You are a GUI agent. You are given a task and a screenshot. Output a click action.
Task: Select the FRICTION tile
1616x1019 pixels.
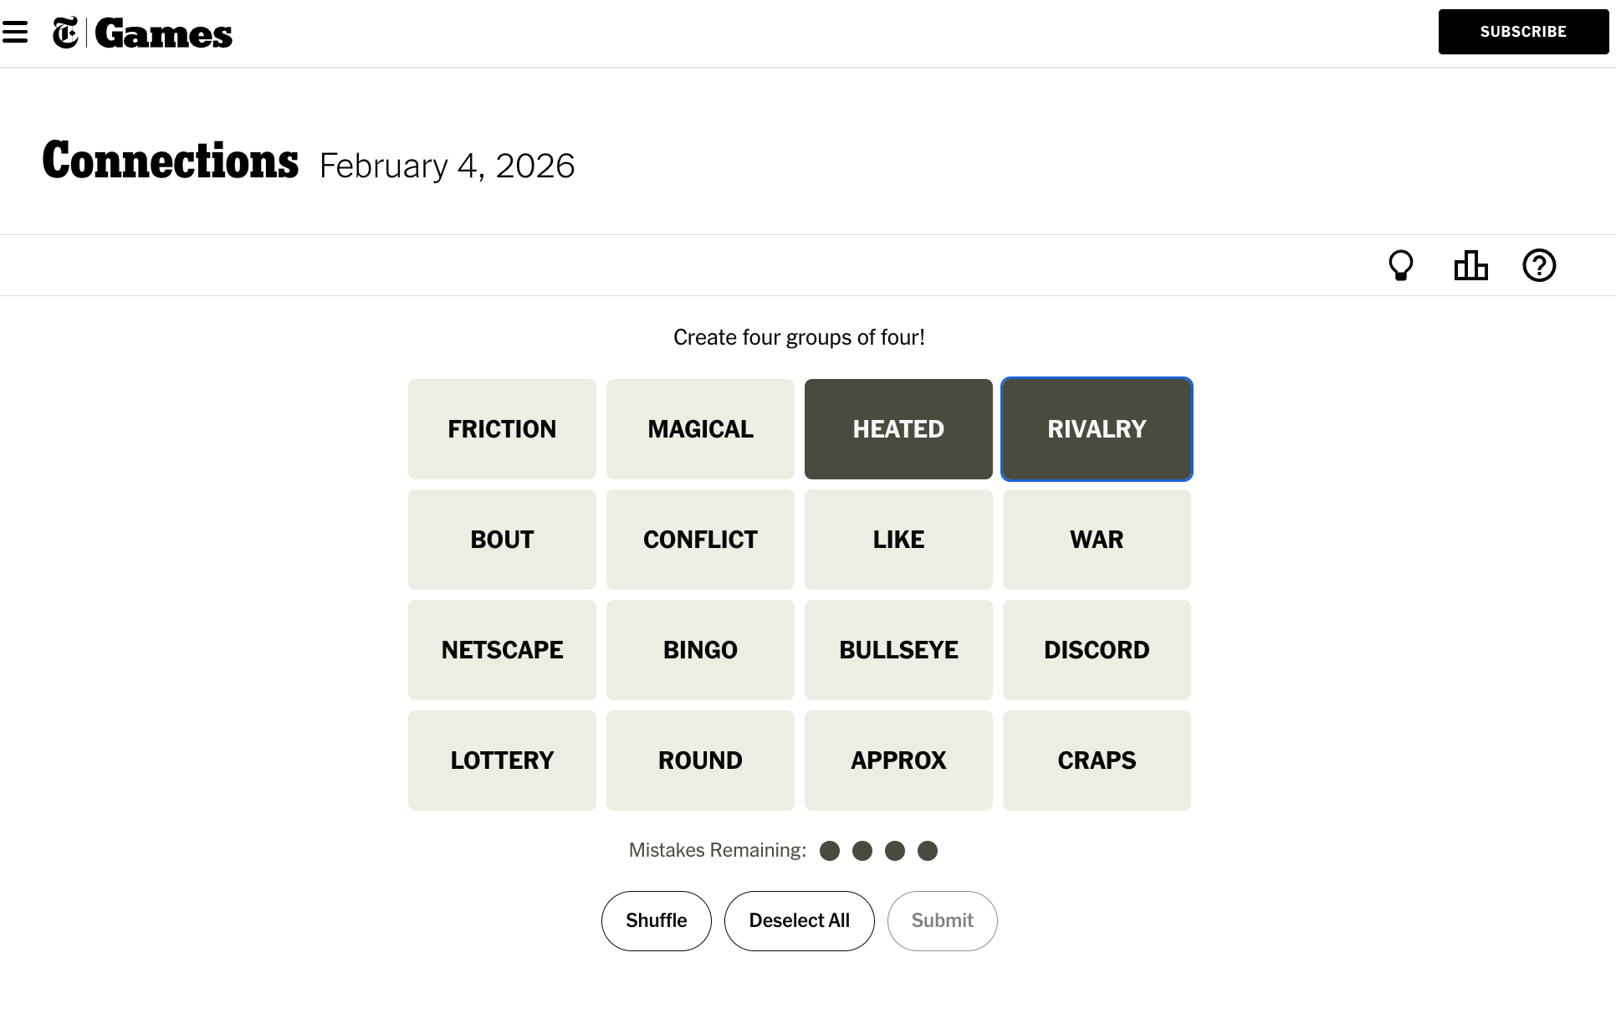point(502,429)
